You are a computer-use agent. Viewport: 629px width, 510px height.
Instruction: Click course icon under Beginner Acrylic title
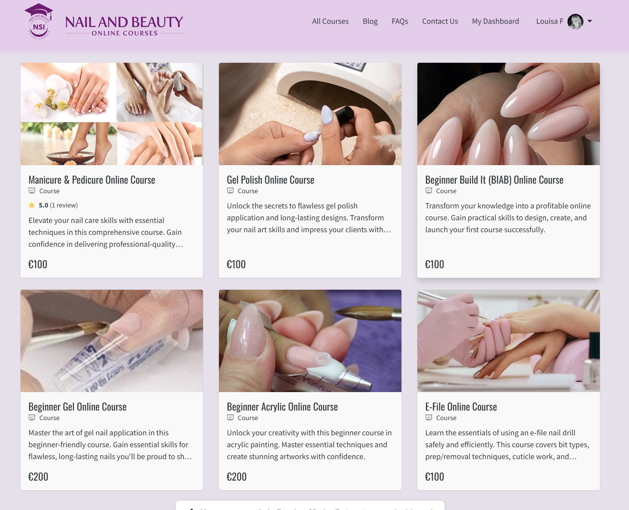(231, 418)
